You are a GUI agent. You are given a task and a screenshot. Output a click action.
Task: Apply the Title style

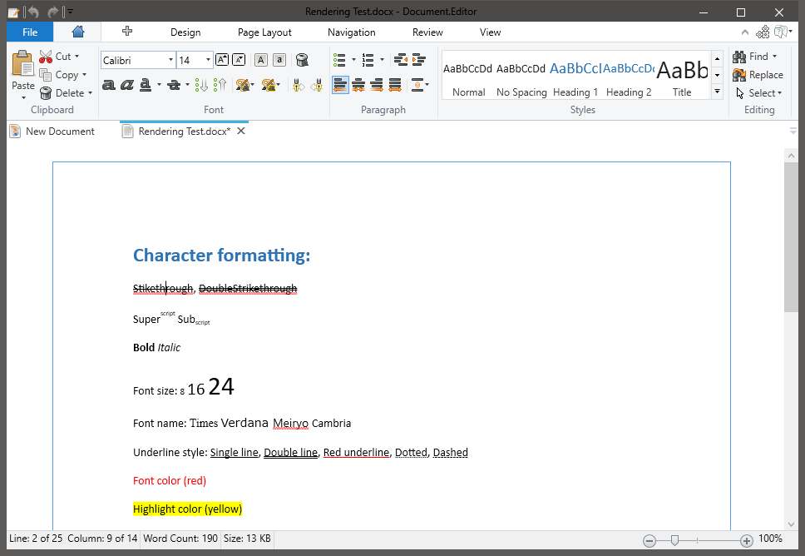coord(682,77)
